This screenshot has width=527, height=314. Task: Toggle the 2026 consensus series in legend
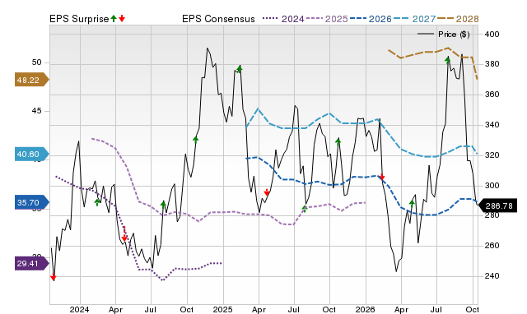(371, 19)
